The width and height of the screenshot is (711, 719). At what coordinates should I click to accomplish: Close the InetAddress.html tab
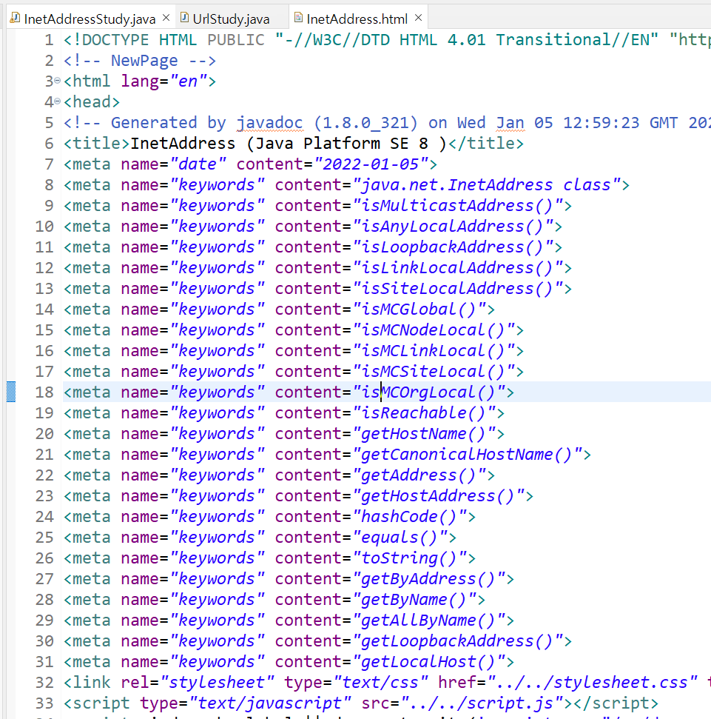418,18
